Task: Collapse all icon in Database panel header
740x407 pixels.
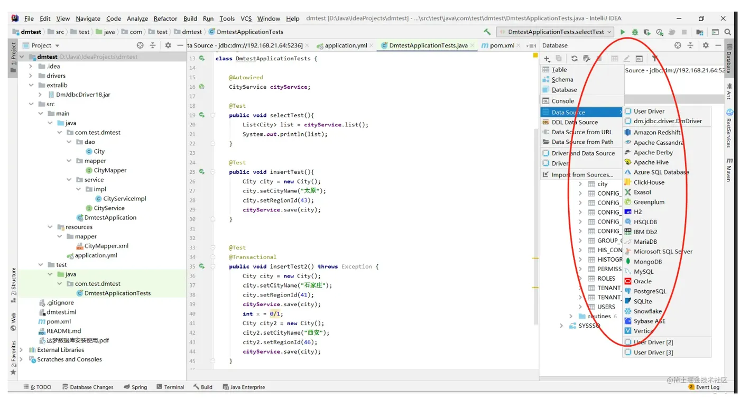Action: tap(690, 45)
